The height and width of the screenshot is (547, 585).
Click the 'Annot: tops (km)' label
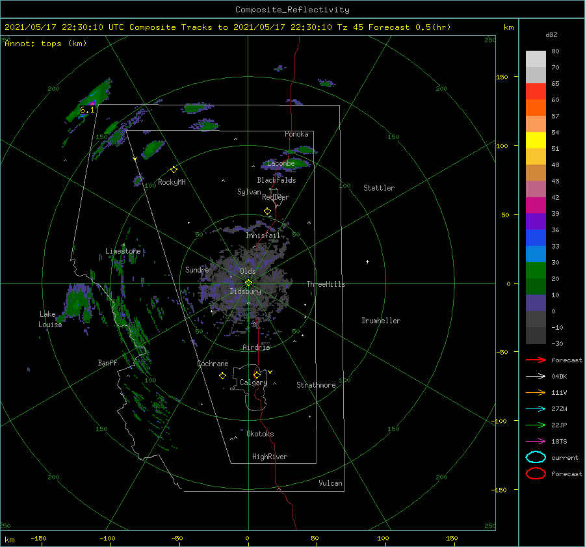pos(45,44)
